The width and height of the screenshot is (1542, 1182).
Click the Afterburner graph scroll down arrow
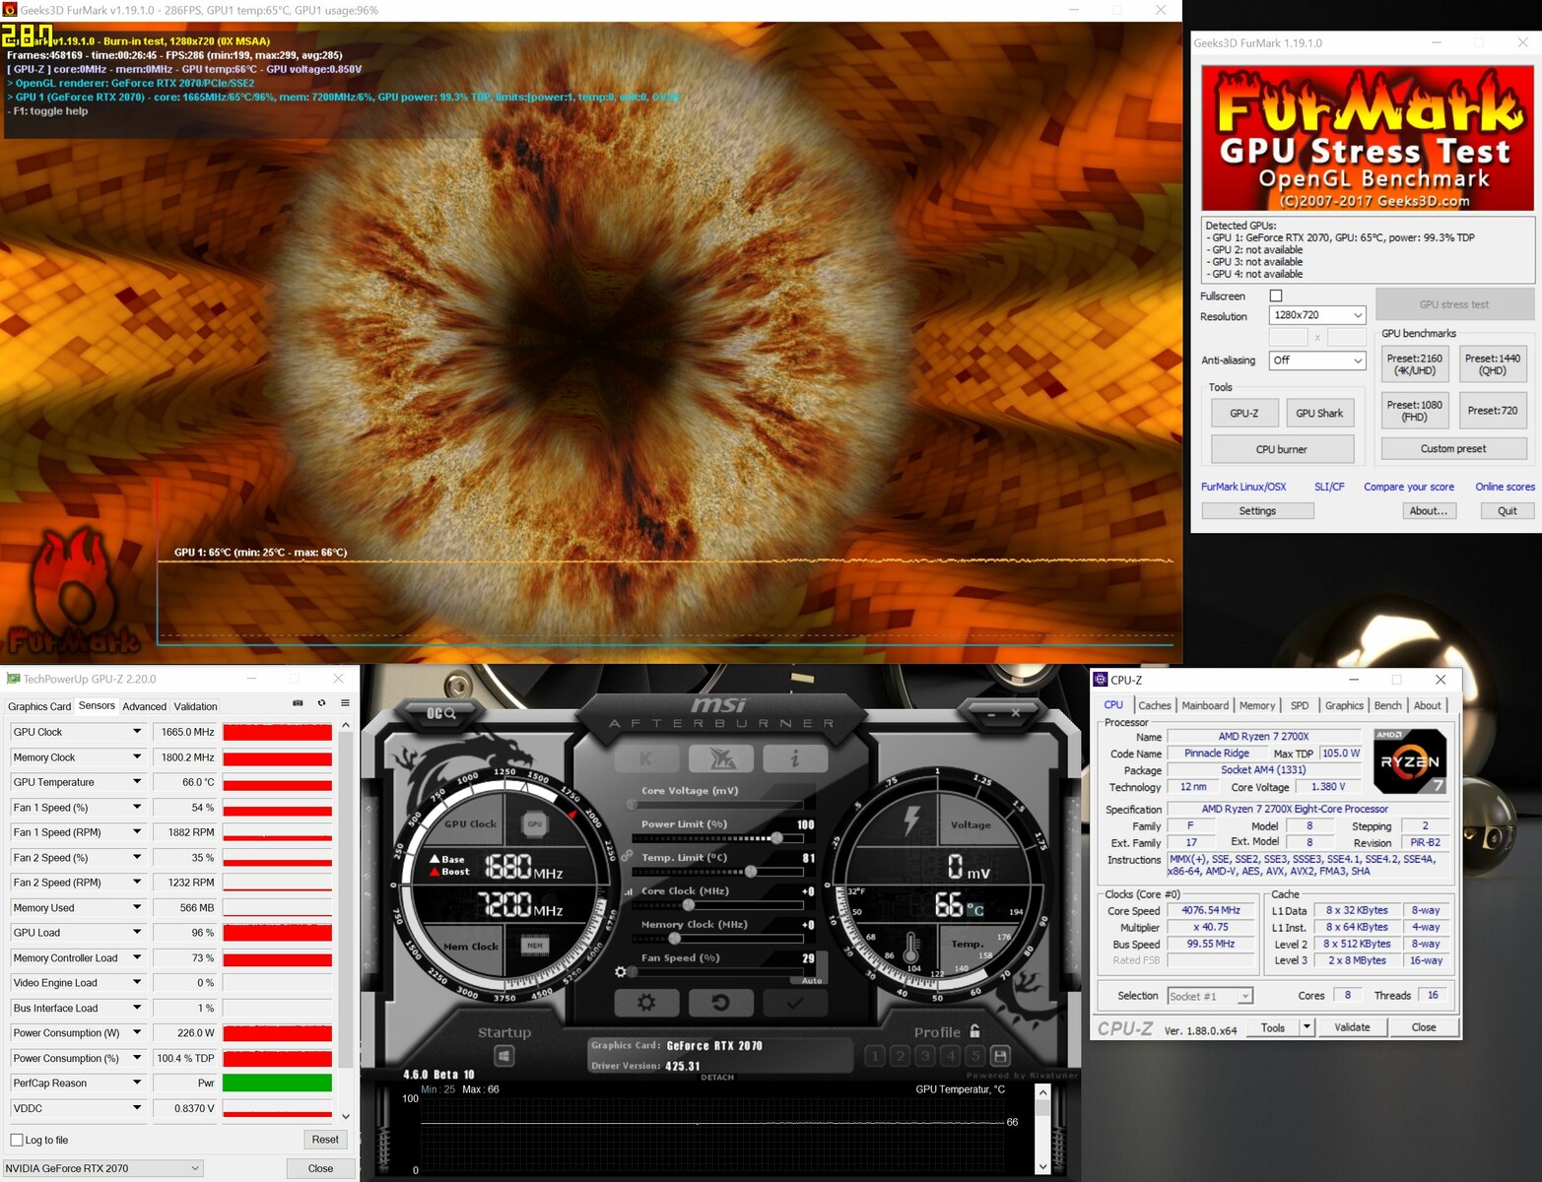(1042, 1167)
